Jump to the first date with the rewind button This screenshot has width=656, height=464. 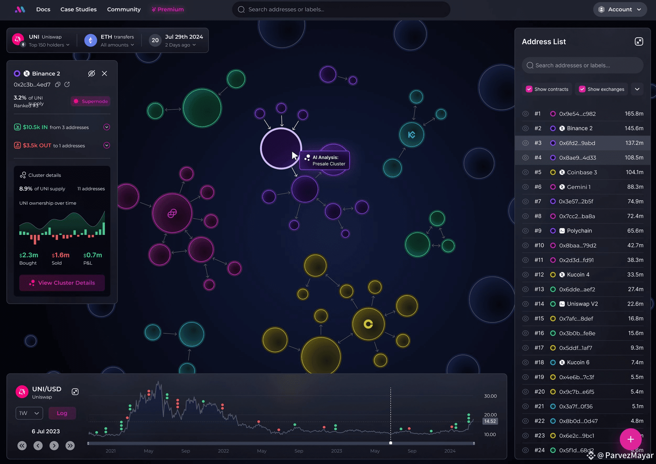click(x=22, y=445)
